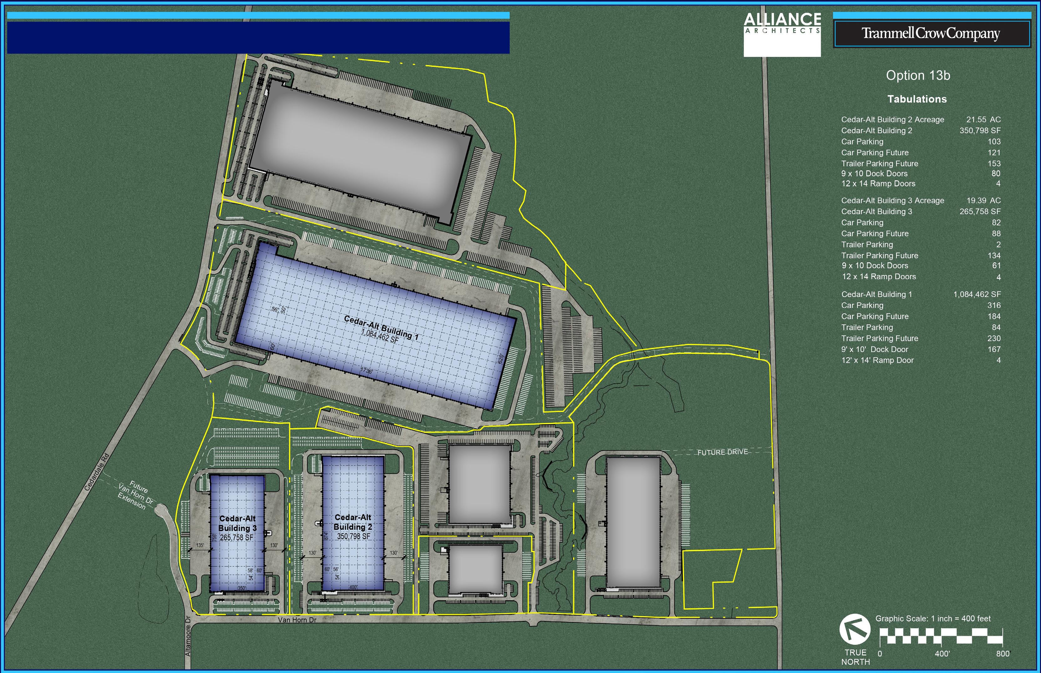The image size is (1041, 673).
Task: Click the Altamoore Dr street label
Action: click(188, 636)
